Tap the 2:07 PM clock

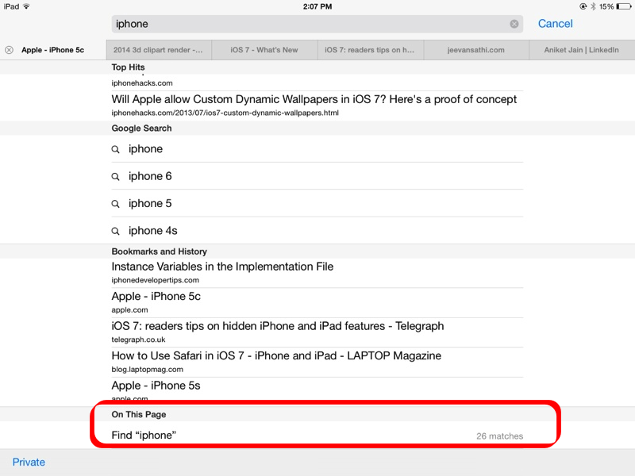point(317,6)
